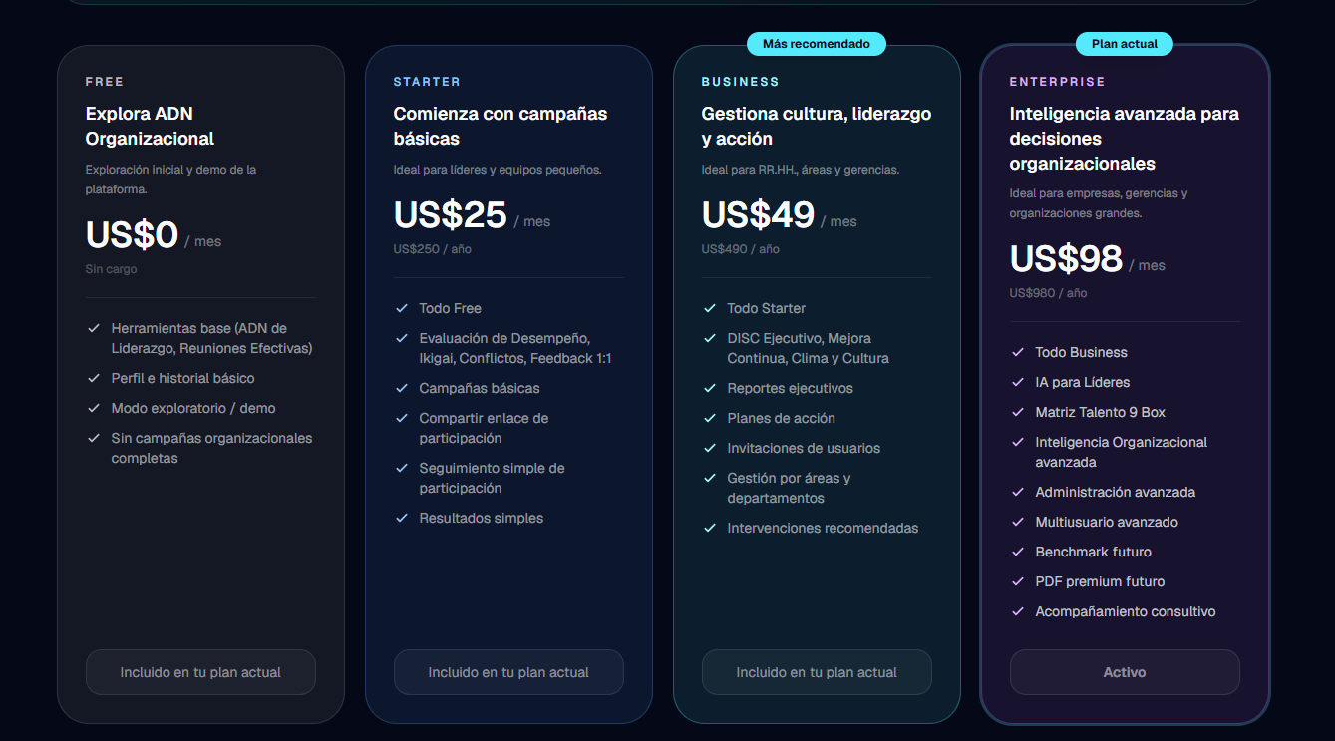The image size is (1335, 741).
Task: Select the ENTERPRISE plan label
Action: click(x=1057, y=82)
